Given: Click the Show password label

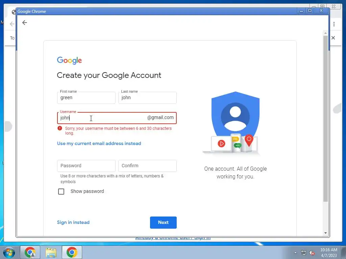Looking at the screenshot, I should pos(87,191).
